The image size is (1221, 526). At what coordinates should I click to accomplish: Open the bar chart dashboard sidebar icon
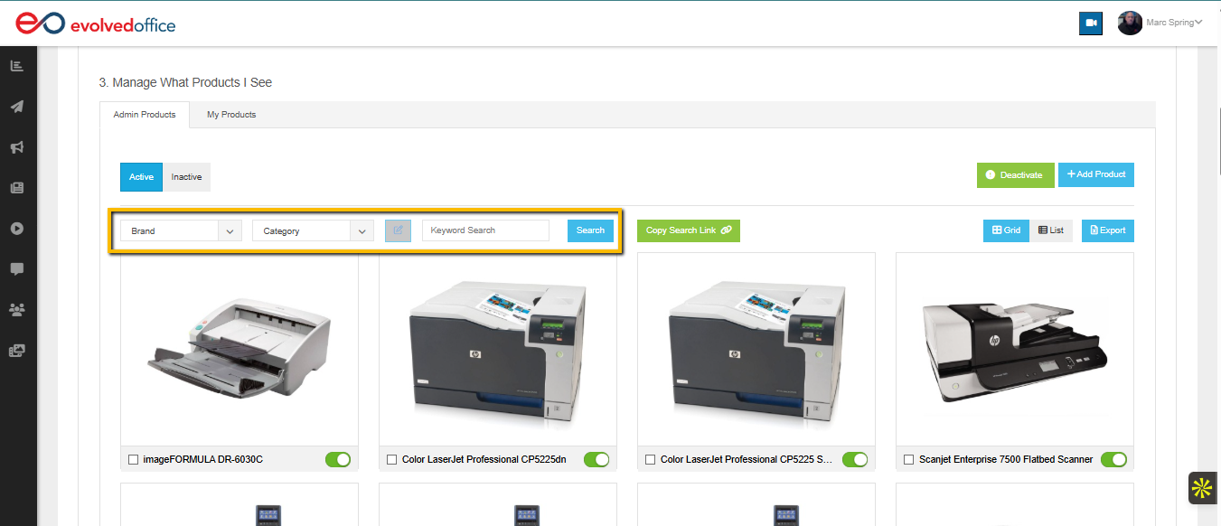click(x=16, y=66)
